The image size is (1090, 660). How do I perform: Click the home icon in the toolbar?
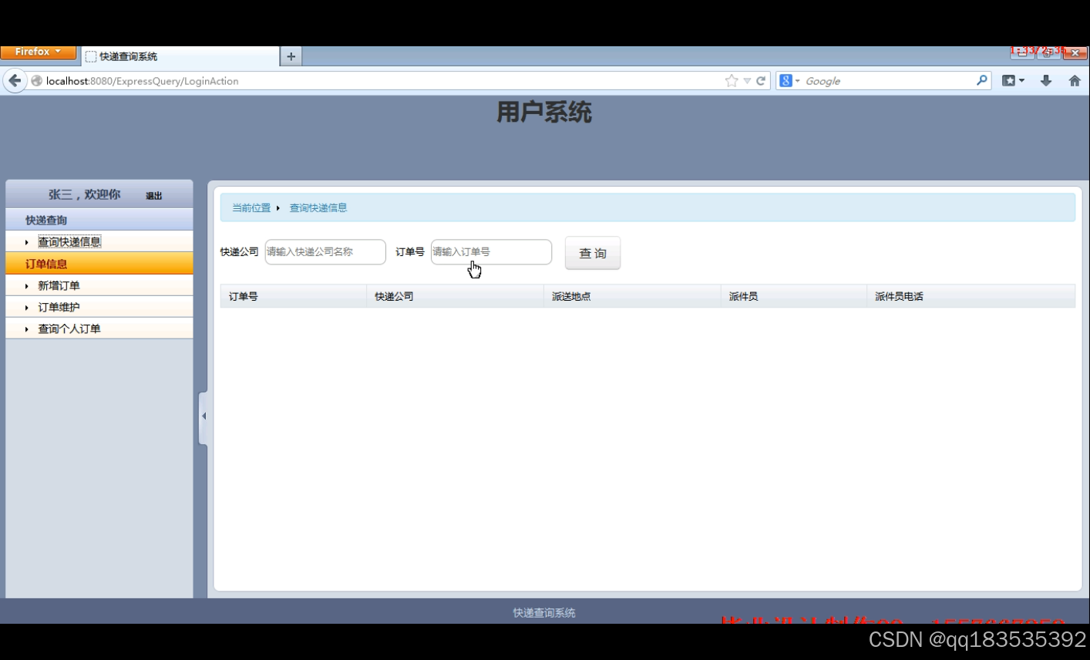pyautogui.click(x=1075, y=80)
